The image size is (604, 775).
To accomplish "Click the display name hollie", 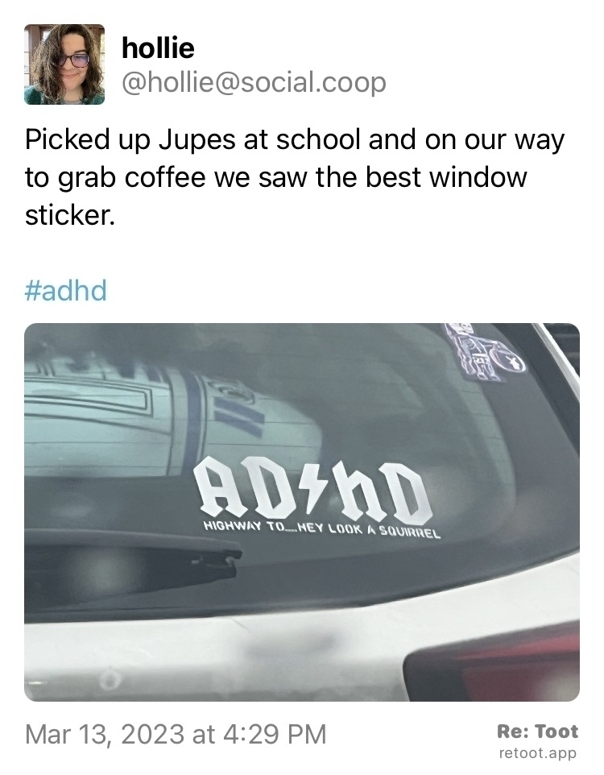I will pos(158,48).
